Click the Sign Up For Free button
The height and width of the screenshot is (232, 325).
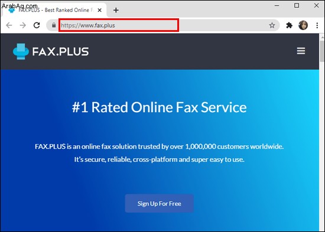pos(160,204)
